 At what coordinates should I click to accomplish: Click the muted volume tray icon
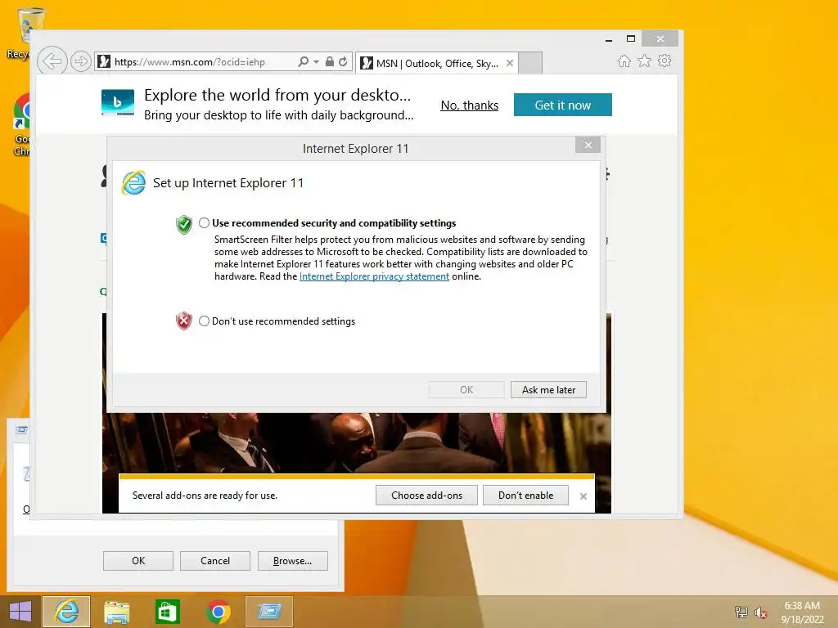tap(761, 612)
